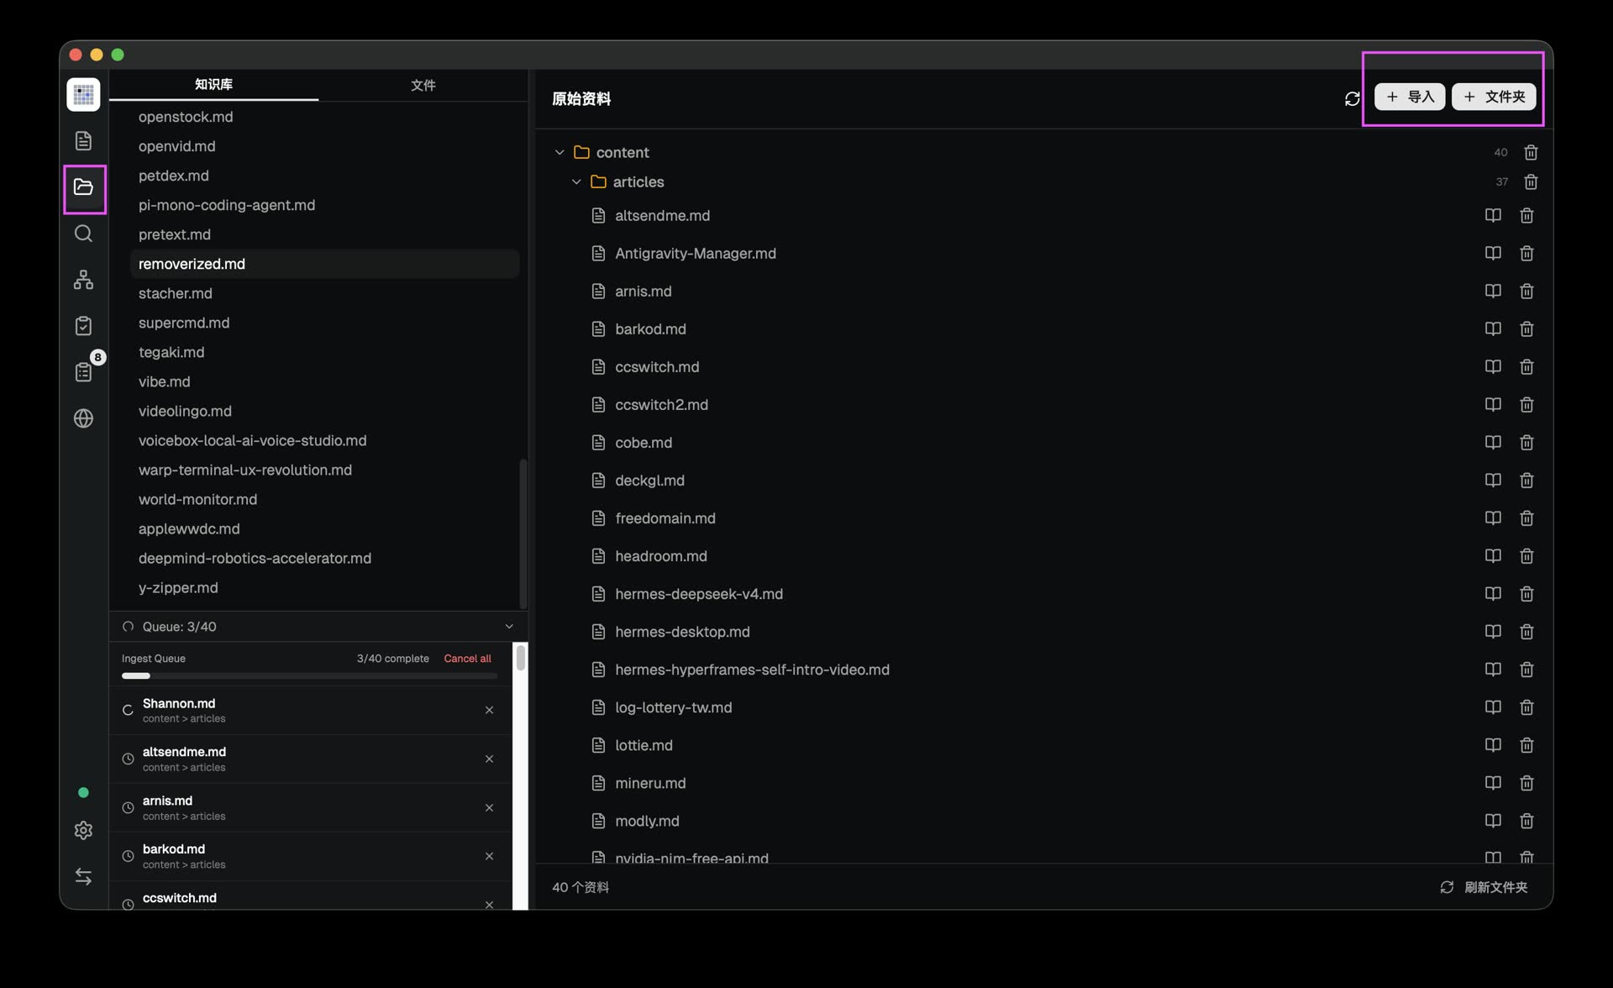The height and width of the screenshot is (988, 1613).
Task: Remove altsendme.md from the ingest queue
Action: click(x=489, y=759)
